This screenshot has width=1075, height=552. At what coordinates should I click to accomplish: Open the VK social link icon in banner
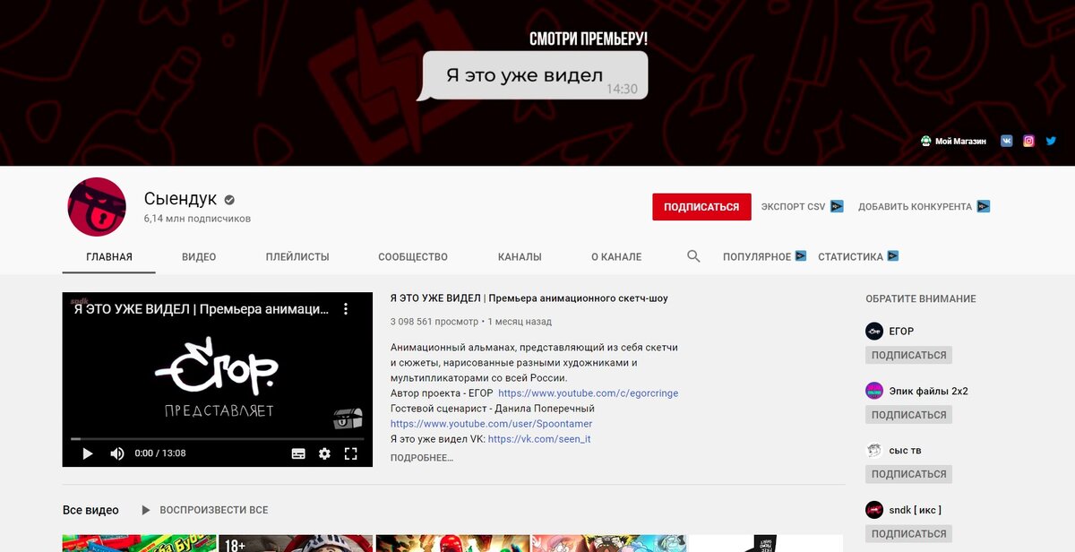pyautogui.click(x=1007, y=141)
